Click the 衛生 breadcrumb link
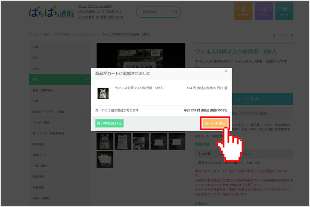310x207 pixels. 46,34
